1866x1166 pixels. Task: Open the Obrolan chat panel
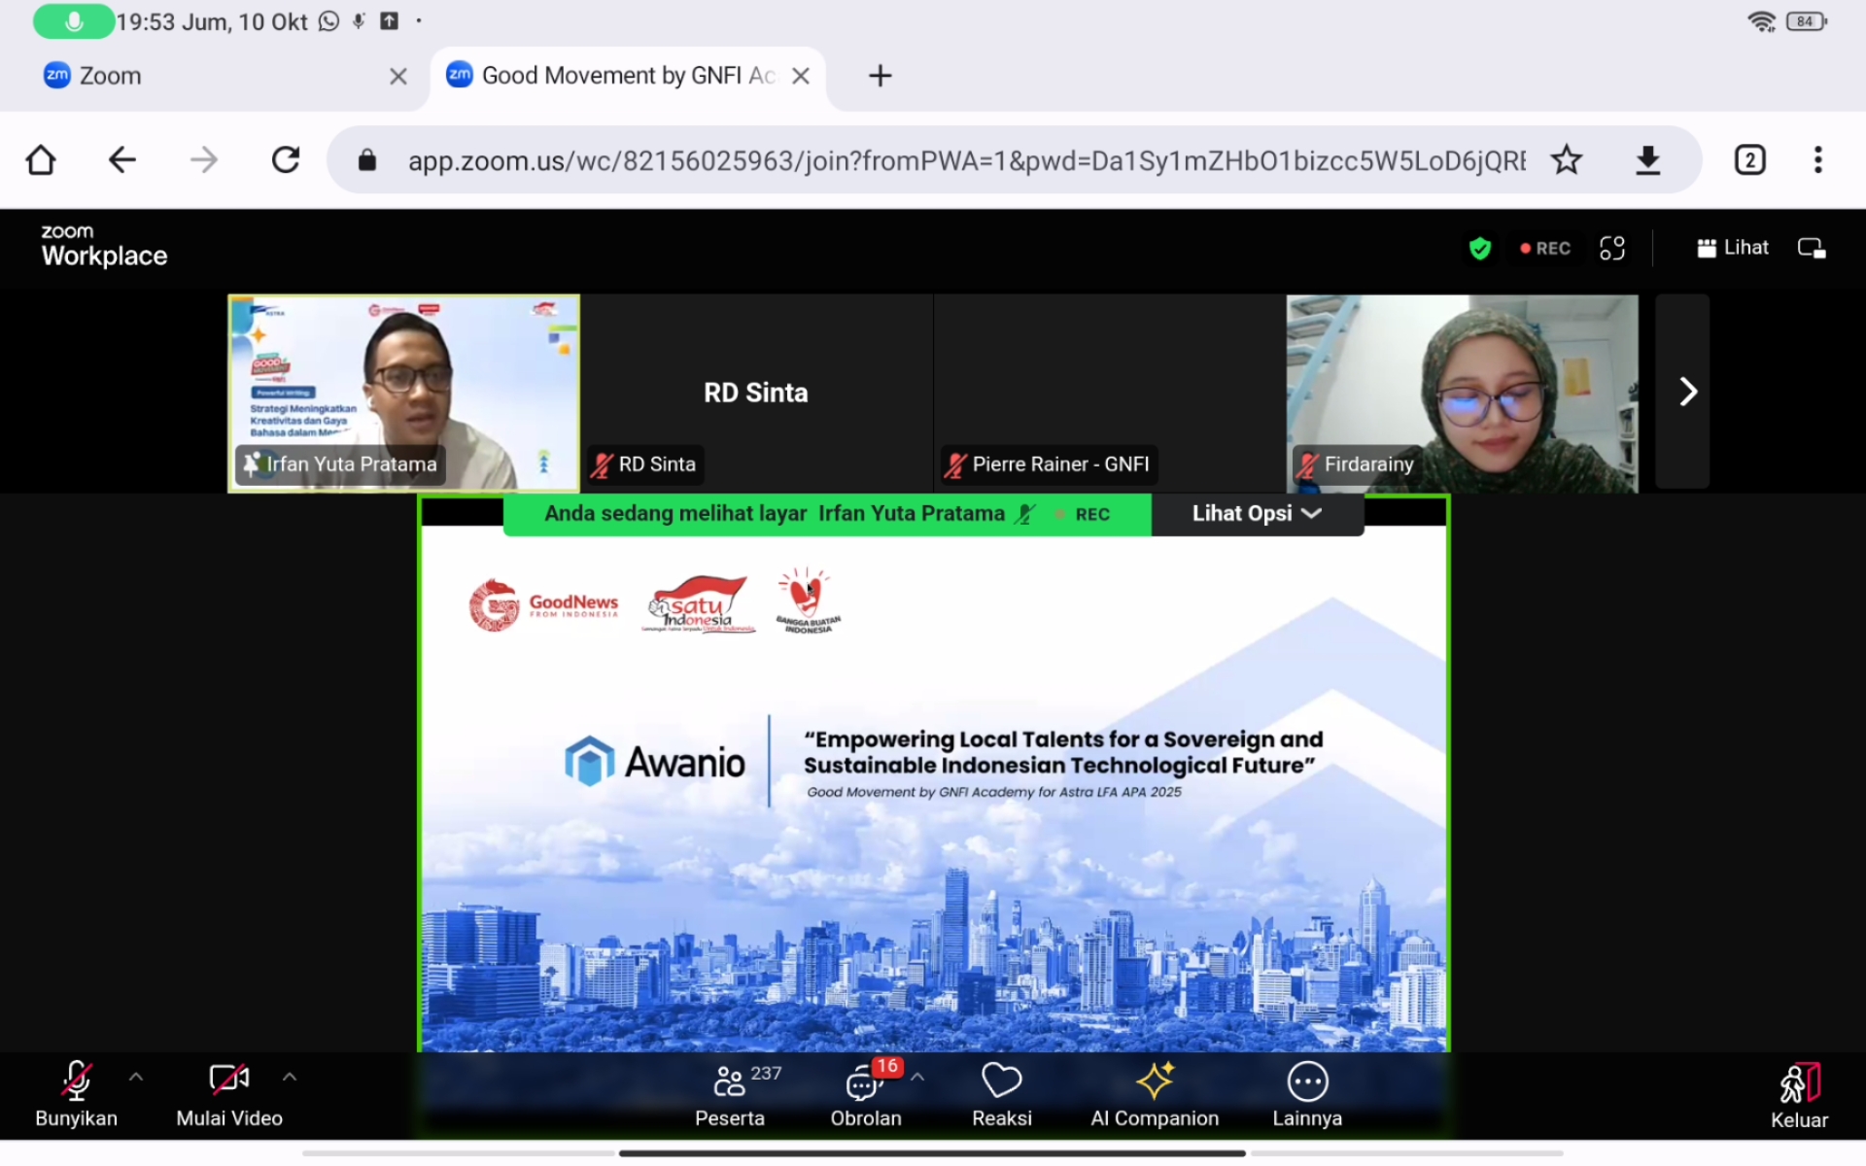864,1081
